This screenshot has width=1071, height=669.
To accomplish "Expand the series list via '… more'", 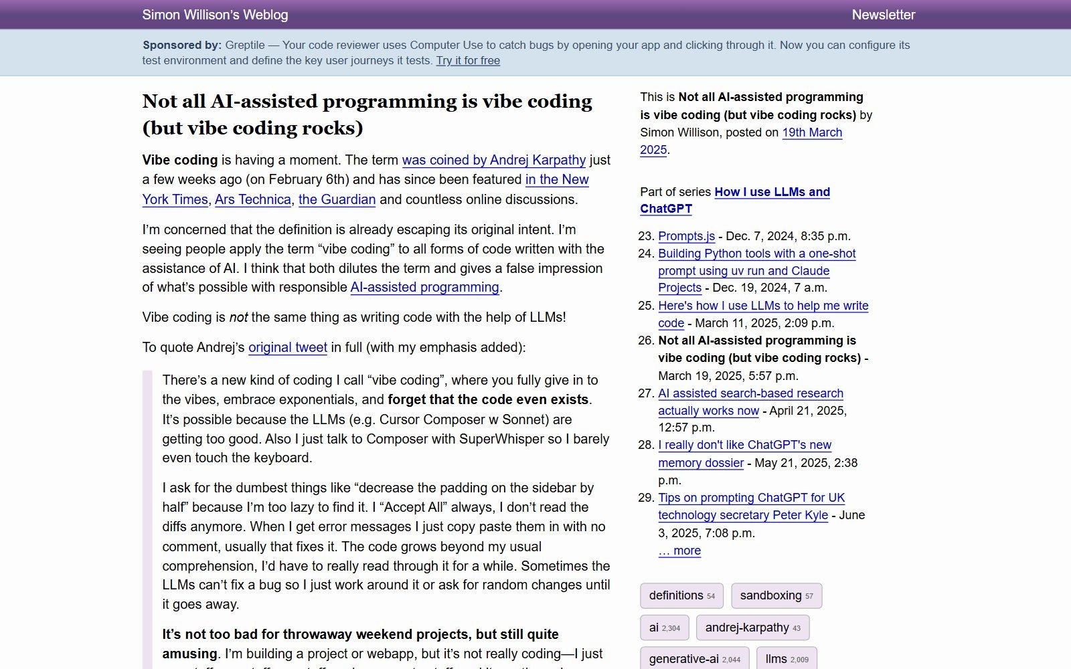I will [x=679, y=551].
